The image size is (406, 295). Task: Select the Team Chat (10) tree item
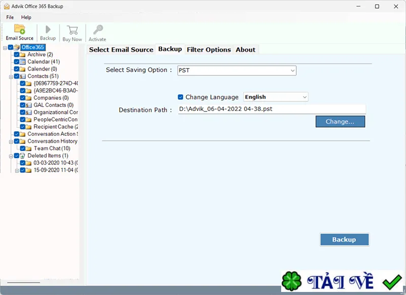52,149
